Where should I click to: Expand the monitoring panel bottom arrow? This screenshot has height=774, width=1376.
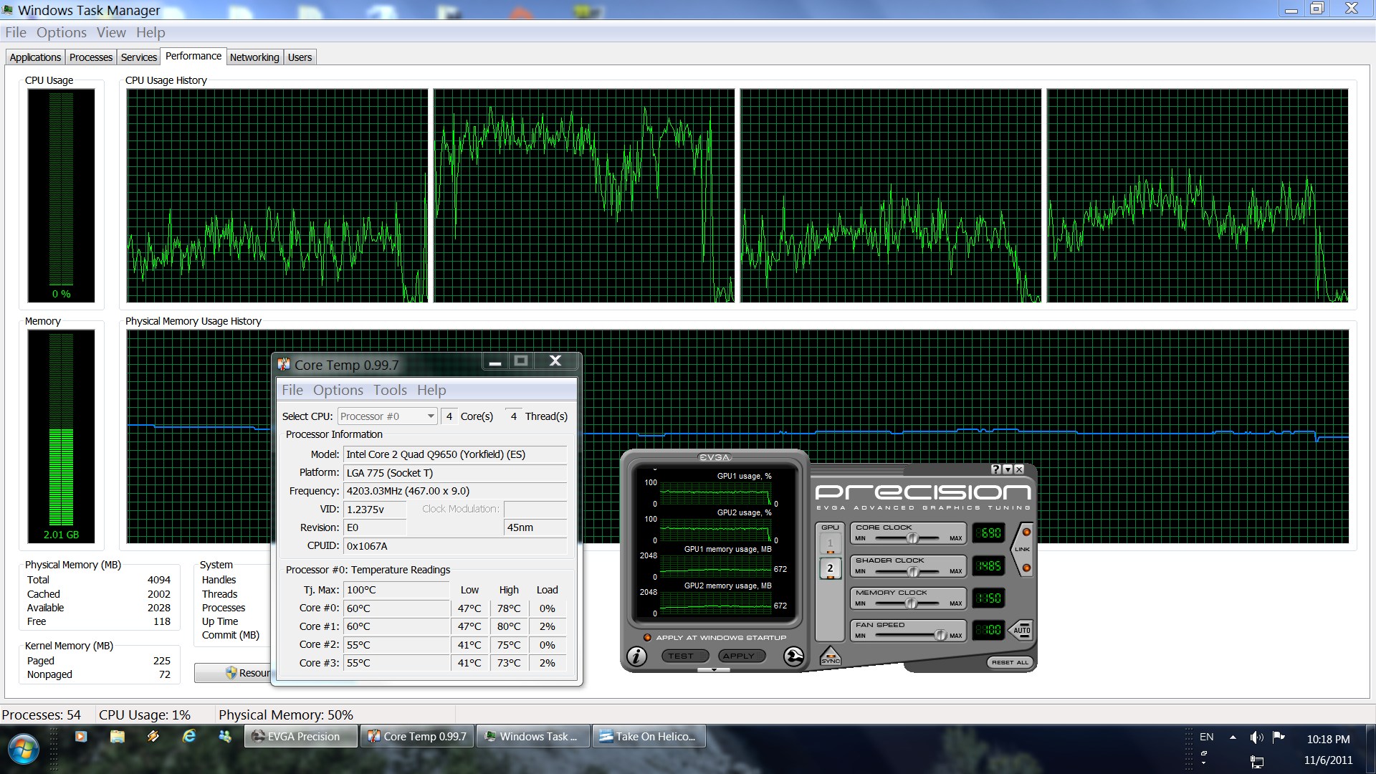pos(714,670)
